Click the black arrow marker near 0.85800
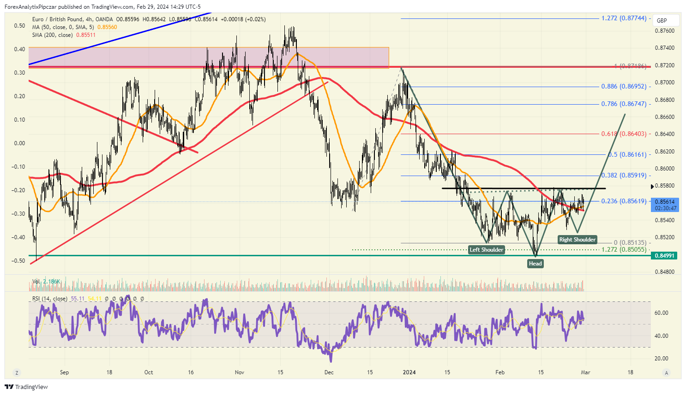Image resolution: width=686 pixels, height=395 pixels. point(652,186)
